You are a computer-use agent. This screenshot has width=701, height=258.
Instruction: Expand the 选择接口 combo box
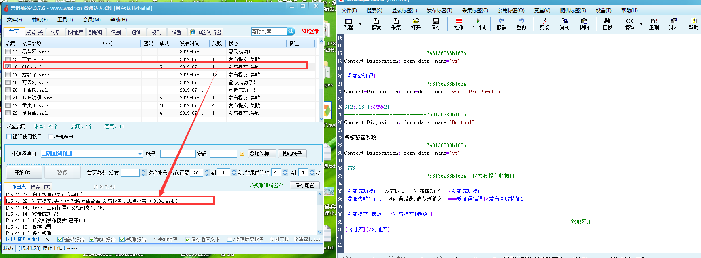[x=140, y=154]
